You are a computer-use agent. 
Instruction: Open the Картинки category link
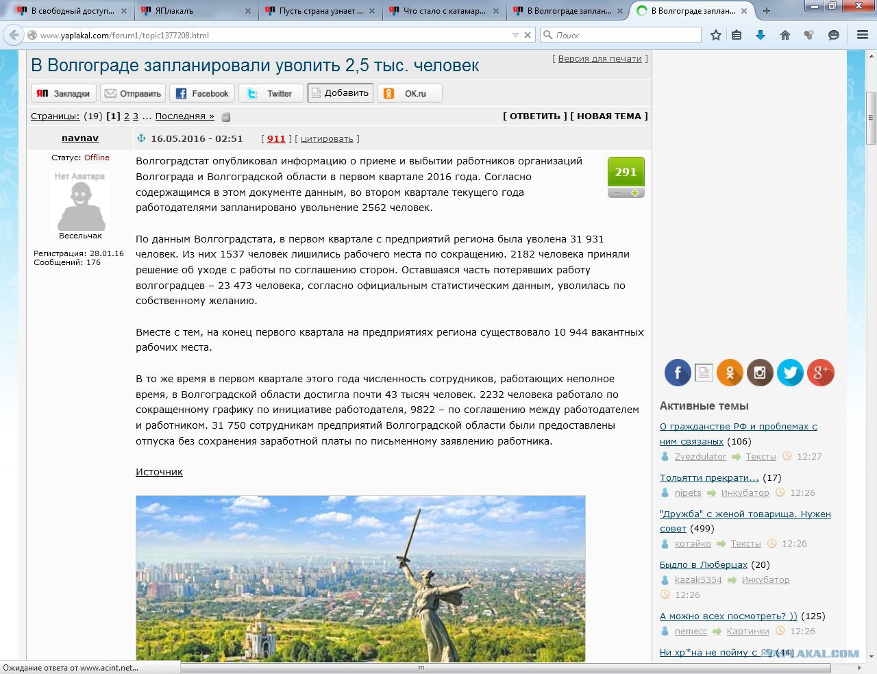click(748, 631)
